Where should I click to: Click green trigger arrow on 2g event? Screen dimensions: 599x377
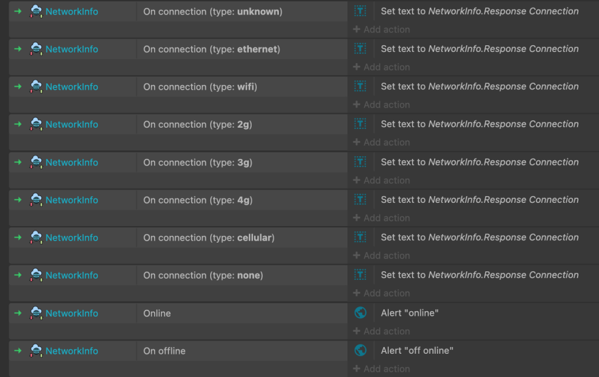pyautogui.click(x=18, y=124)
